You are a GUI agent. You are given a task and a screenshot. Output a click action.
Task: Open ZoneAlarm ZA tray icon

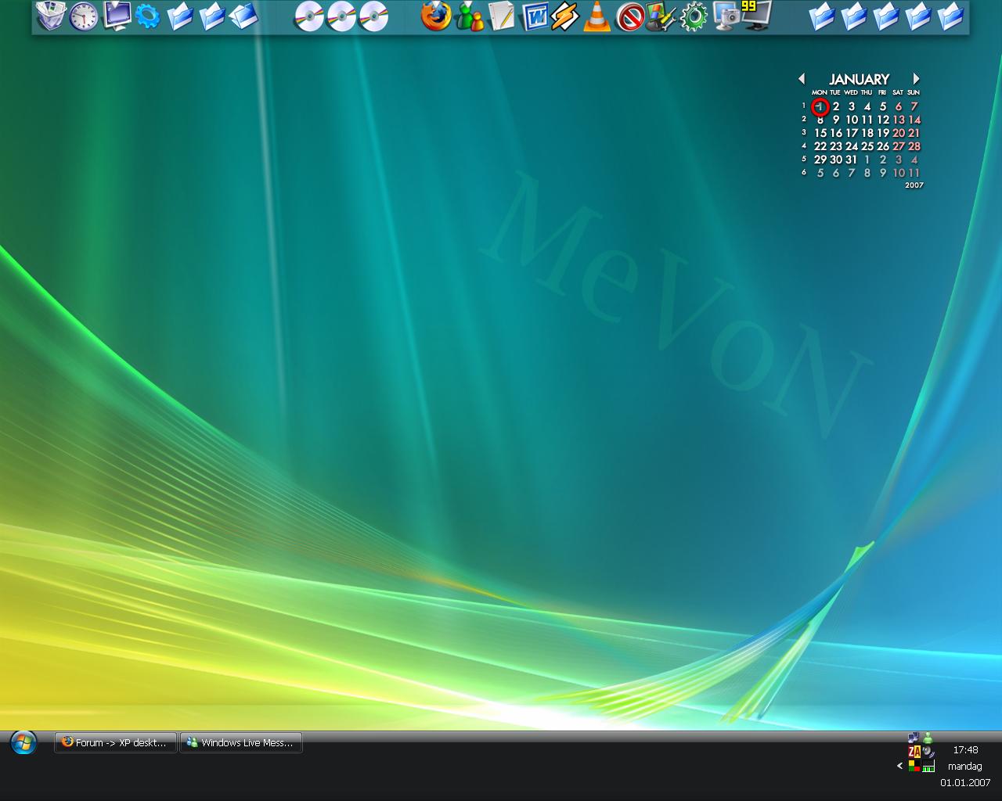pos(914,752)
